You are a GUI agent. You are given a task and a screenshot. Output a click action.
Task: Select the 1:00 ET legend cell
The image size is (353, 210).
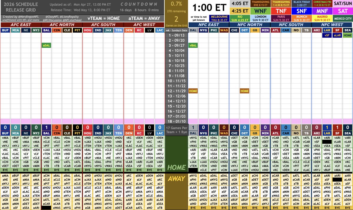[x=209, y=7]
